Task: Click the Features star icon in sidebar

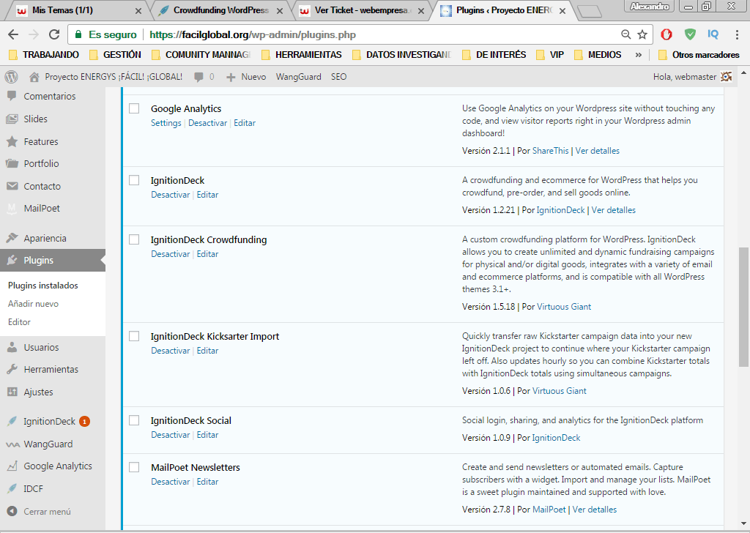Action: coord(12,141)
